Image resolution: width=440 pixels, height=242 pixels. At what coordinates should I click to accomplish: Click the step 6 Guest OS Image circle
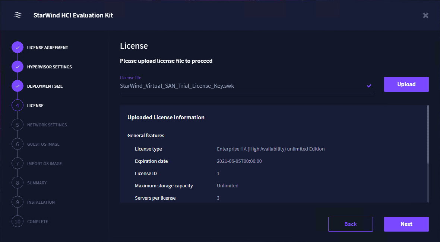point(18,144)
